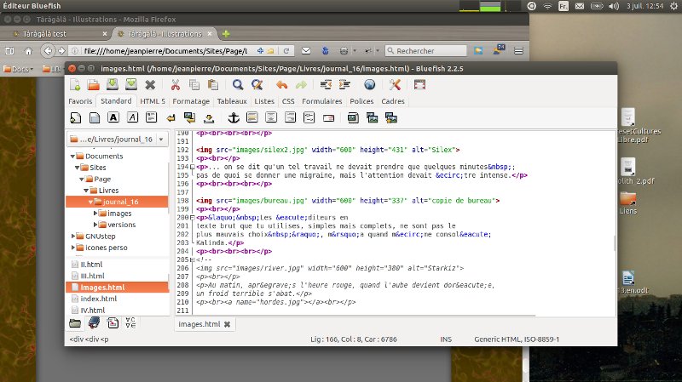Expand the images folder
This screenshot has height=382, width=682.
click(95, 214)
